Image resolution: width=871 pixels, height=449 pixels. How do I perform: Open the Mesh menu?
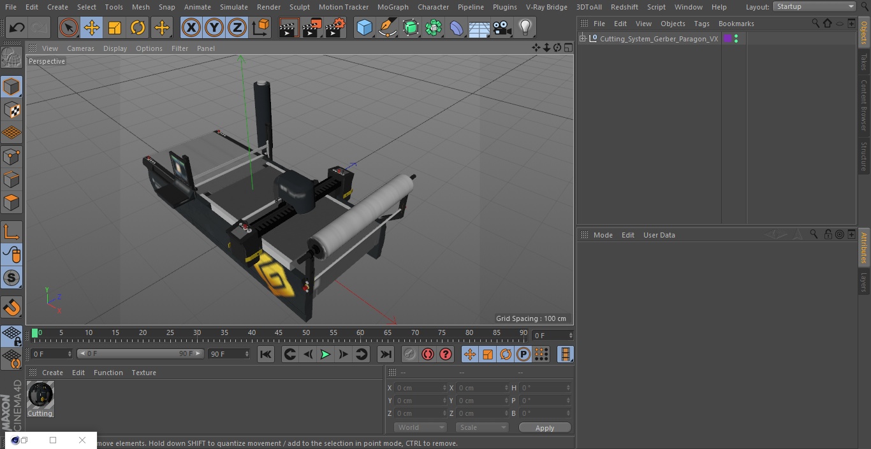pos(140,7)
